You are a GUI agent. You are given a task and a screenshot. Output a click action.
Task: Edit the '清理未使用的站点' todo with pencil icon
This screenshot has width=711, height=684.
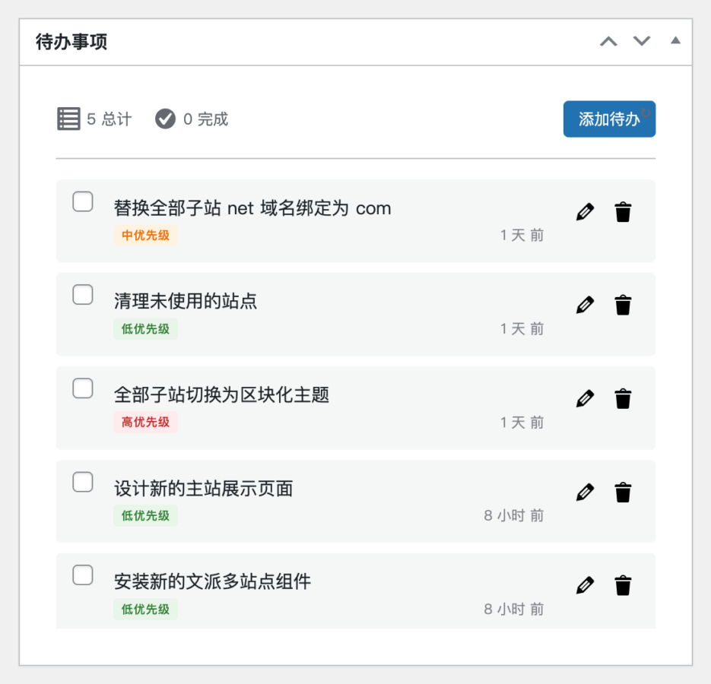coord(584,306)
